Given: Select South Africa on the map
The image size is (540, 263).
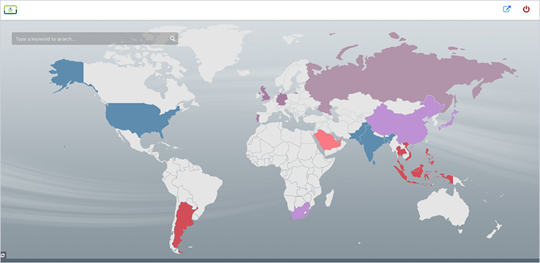Looking at the screenshot, I should click(302, 210).
